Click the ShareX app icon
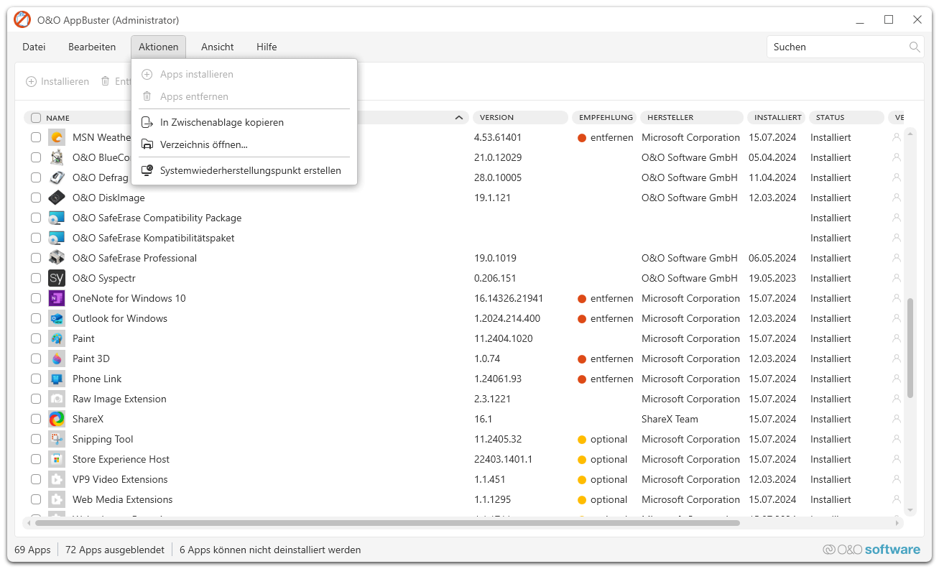 coord(57,419)
